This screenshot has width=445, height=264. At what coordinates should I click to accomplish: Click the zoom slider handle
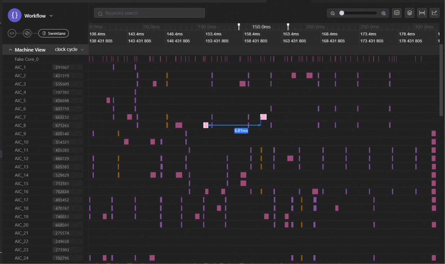point(342,13)
